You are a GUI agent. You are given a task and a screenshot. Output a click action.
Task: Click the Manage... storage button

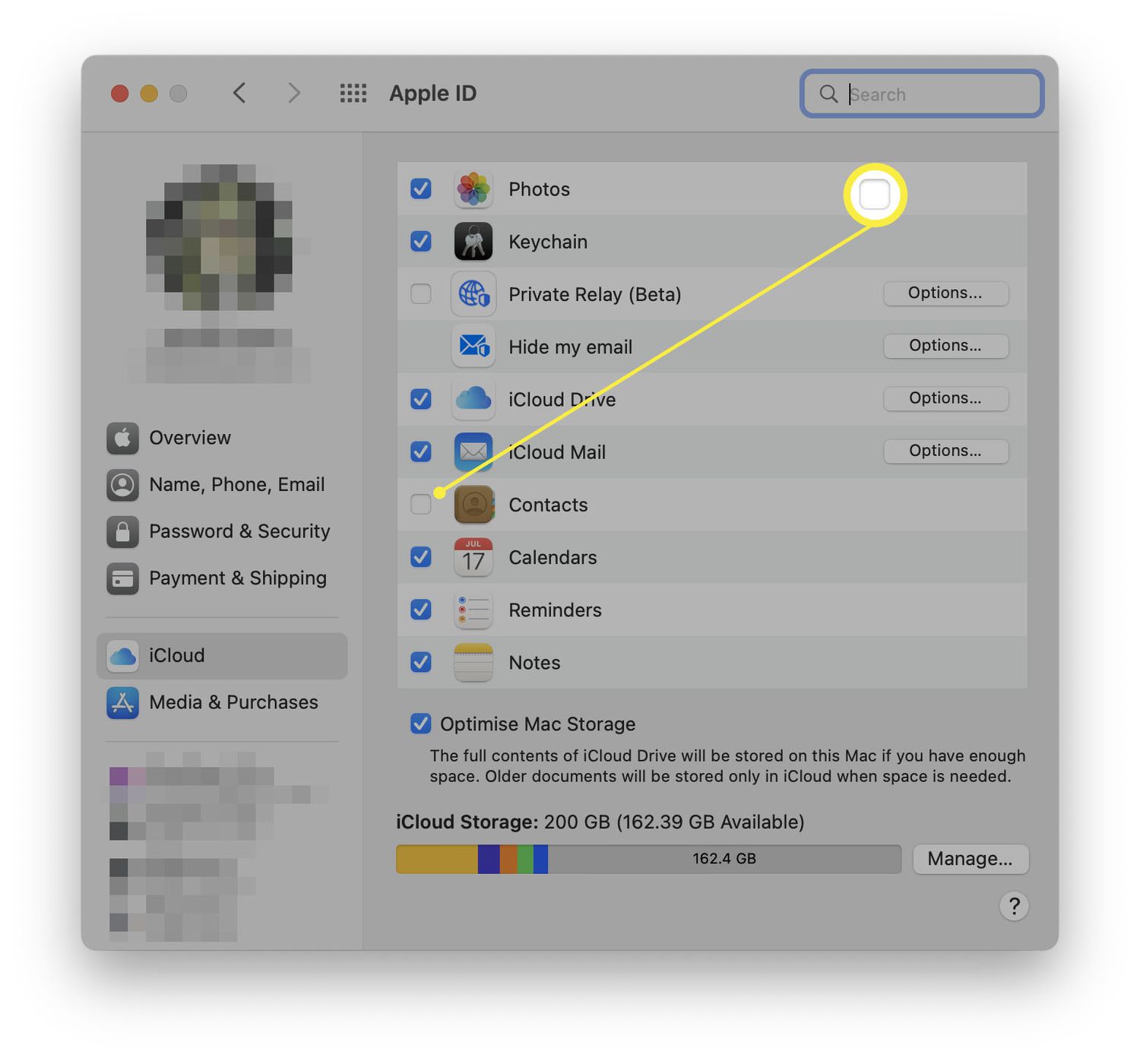point(971,859)
